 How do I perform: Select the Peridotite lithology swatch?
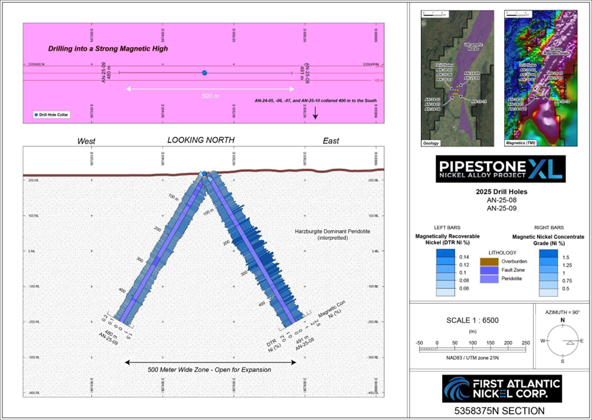pos(488,278)
